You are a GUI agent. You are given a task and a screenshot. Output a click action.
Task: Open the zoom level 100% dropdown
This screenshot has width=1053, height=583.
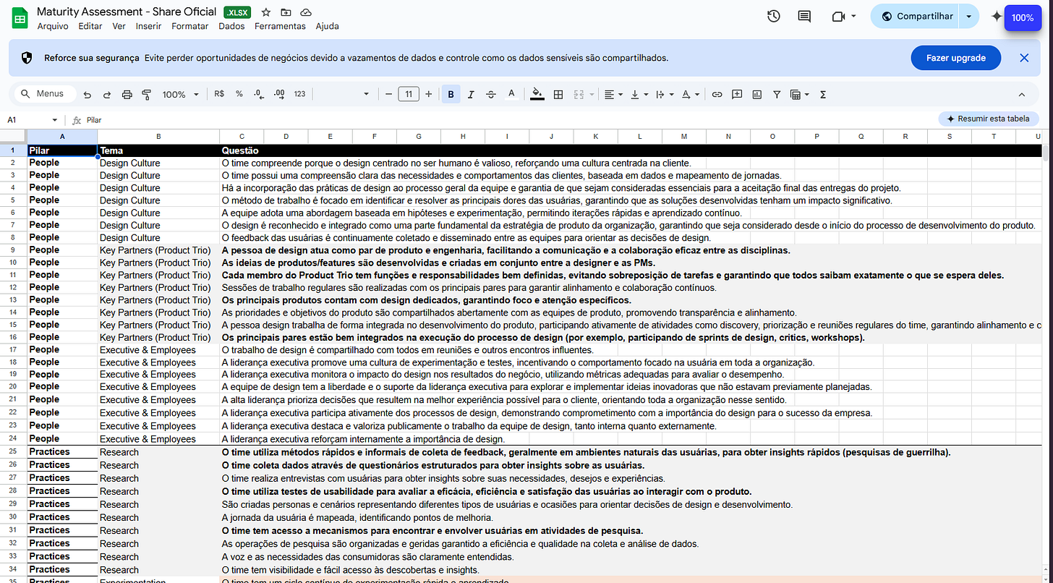pos(180,94)
